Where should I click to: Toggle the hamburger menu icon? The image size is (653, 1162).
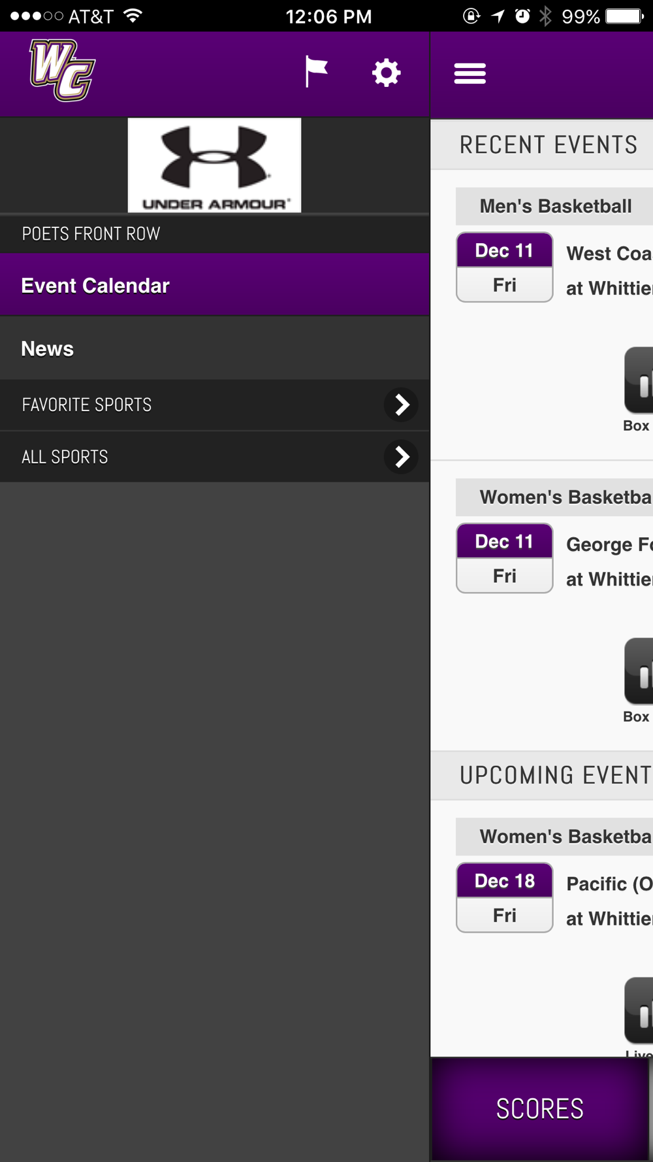click(x=470, y=73)
